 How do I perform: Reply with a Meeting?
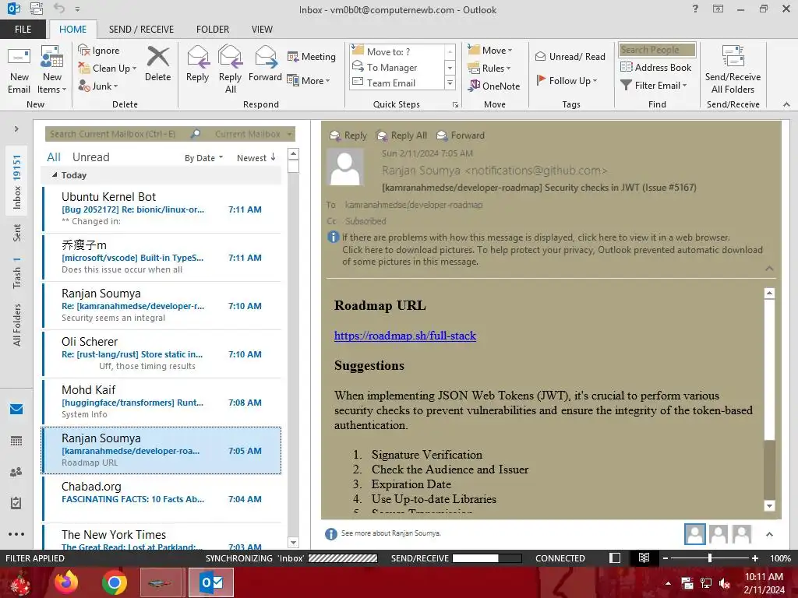click(x=312, y=56)
